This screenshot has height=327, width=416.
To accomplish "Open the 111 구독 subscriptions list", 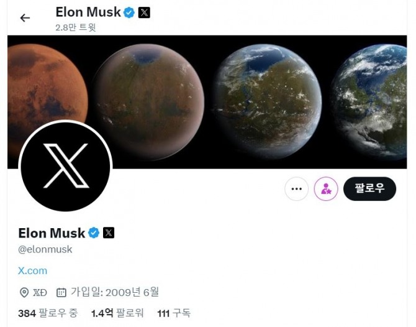I will 174,313.
